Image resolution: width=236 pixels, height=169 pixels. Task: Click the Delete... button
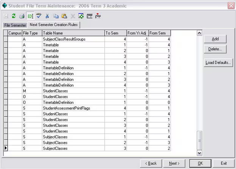coord(215,49)
